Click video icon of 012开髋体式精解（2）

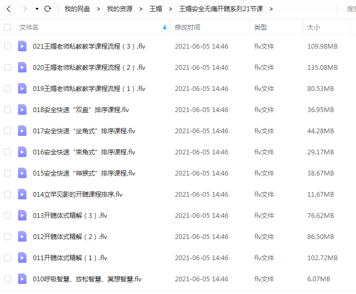pyautogui.click(x=22, y=237)
